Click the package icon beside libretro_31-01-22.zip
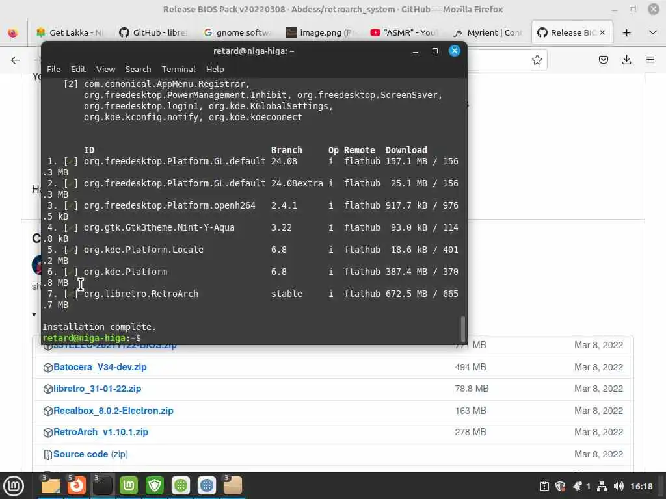The image size is (666, 499). (47, 389)
